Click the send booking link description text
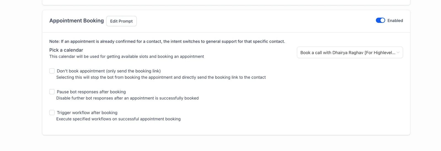The height and width of the screenshot is (151, 441). click(161, 77)
